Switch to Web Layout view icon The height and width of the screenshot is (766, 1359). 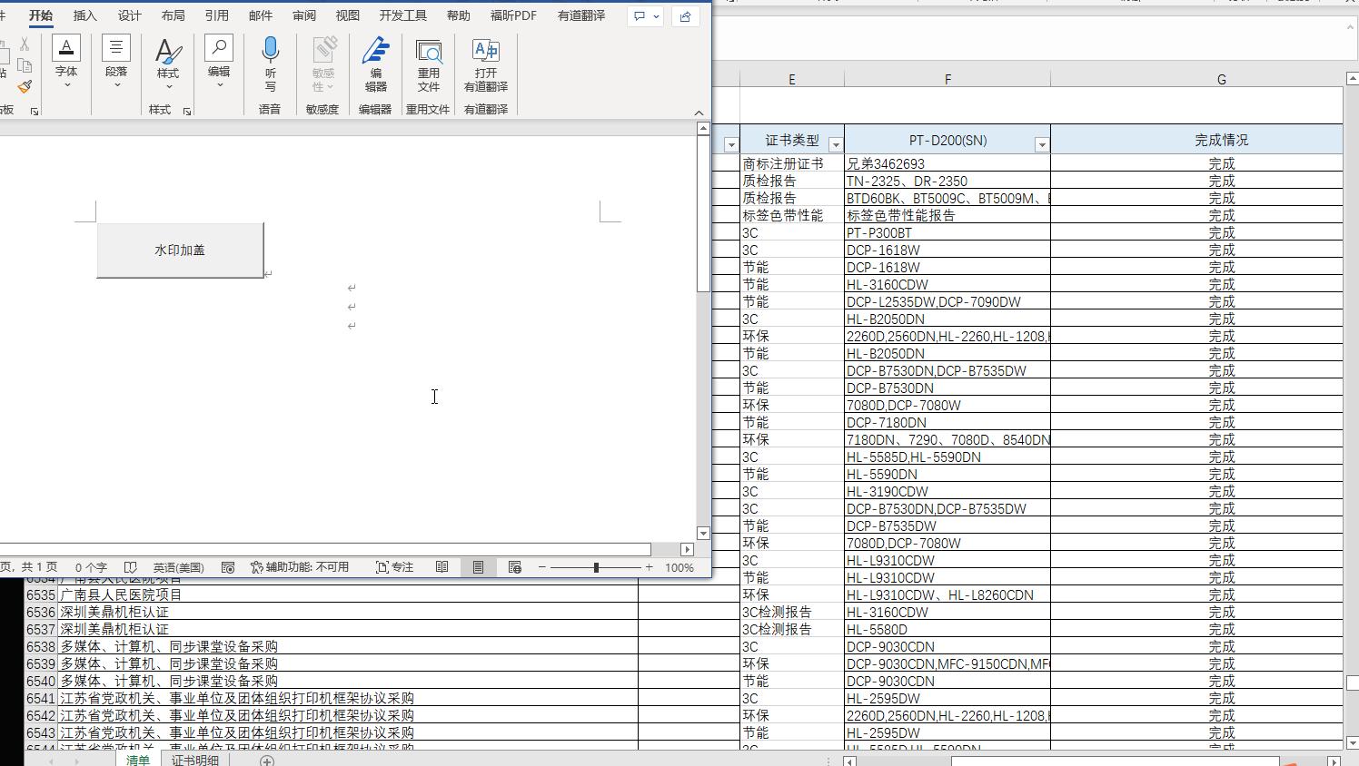tap(515, 567)
